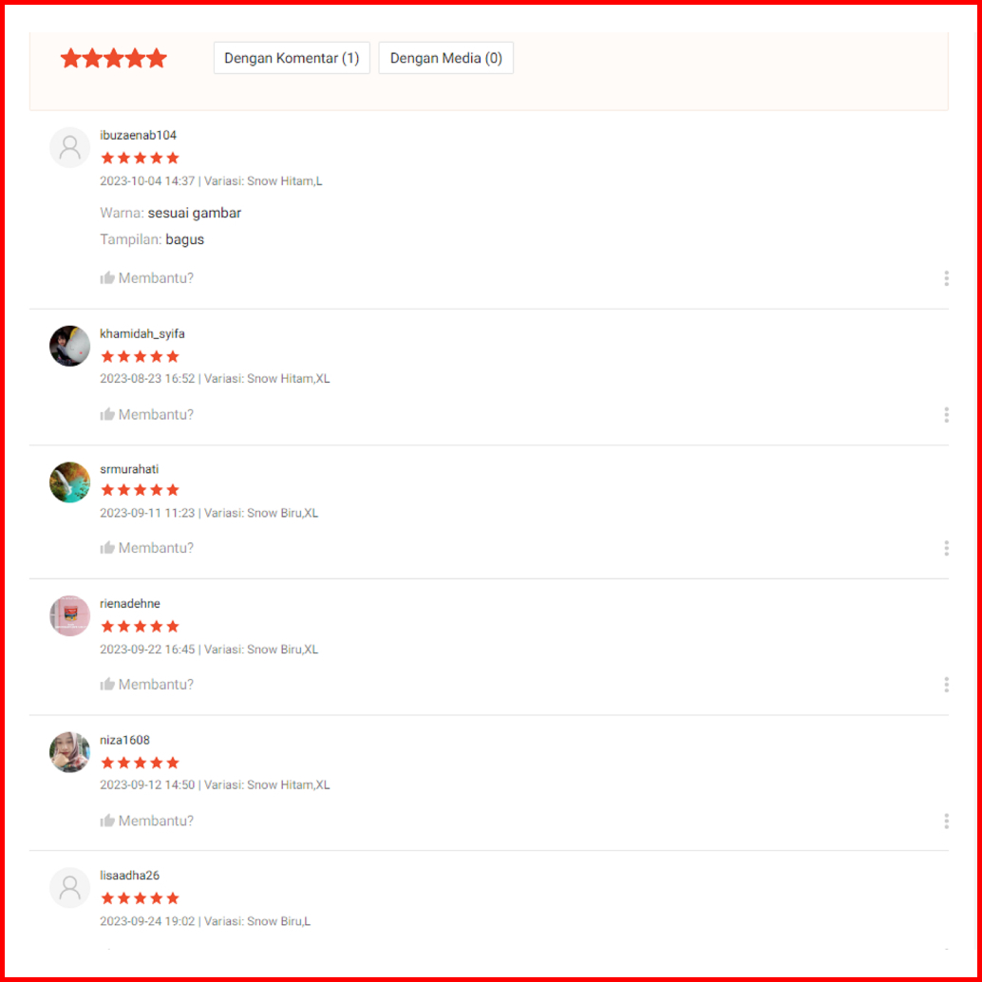Click the large five-star rating at top
Image resolution: width=982 pixels, height=982 pixels.
tap(113, 58)
